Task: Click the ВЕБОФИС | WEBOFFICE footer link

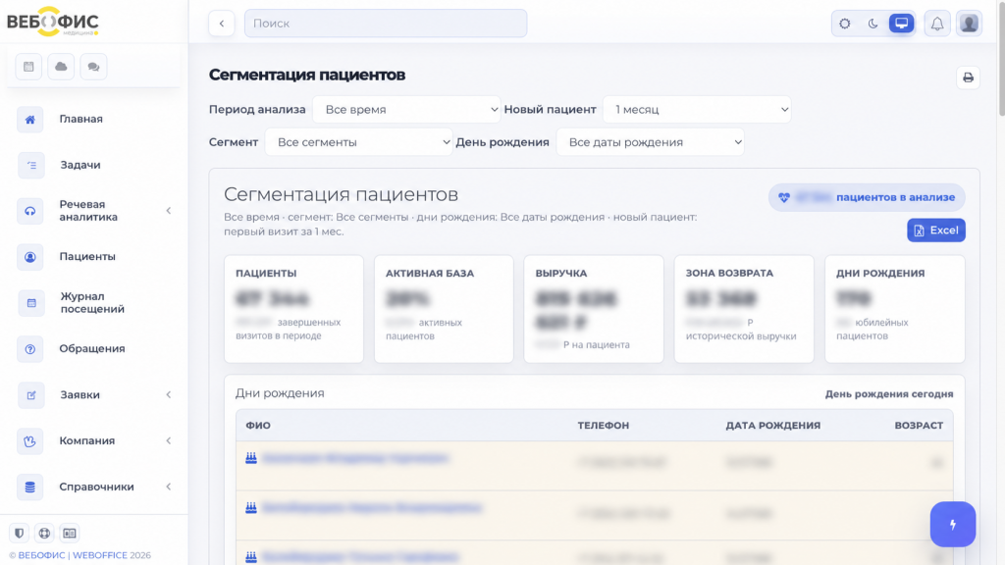Action: 73,555
